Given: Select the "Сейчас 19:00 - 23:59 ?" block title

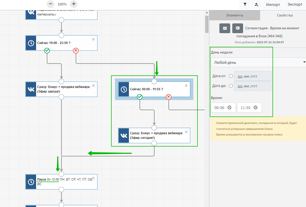Looking at the screenshot, I should (x=54, y=43).
